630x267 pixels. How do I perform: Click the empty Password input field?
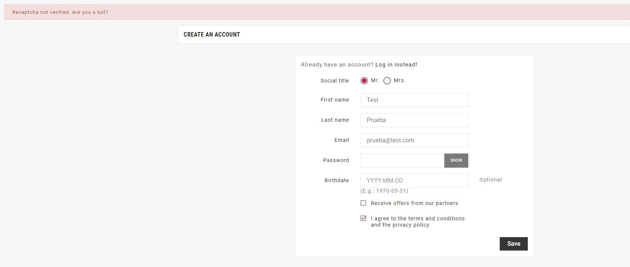pos(402,161)
